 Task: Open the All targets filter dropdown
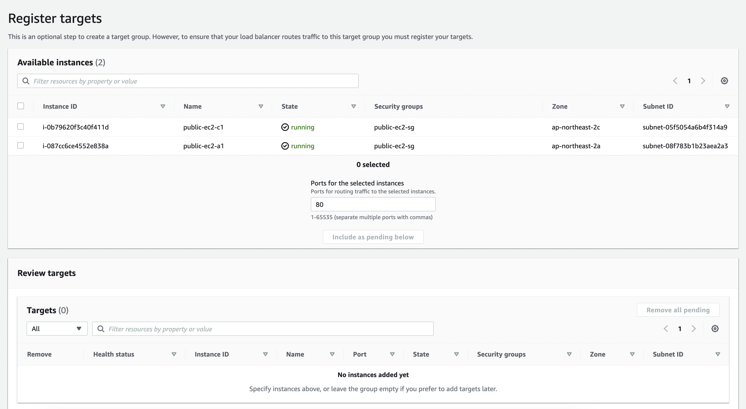point(57,329)
